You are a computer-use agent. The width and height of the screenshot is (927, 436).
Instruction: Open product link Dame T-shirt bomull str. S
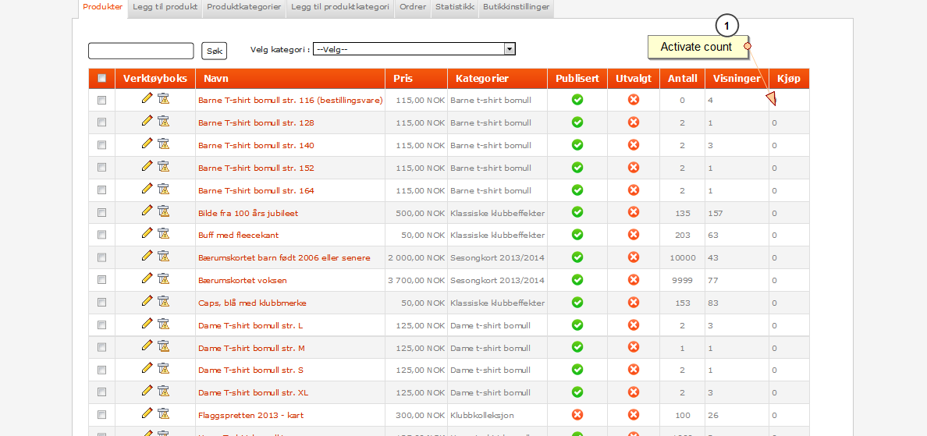click(250, 370)
